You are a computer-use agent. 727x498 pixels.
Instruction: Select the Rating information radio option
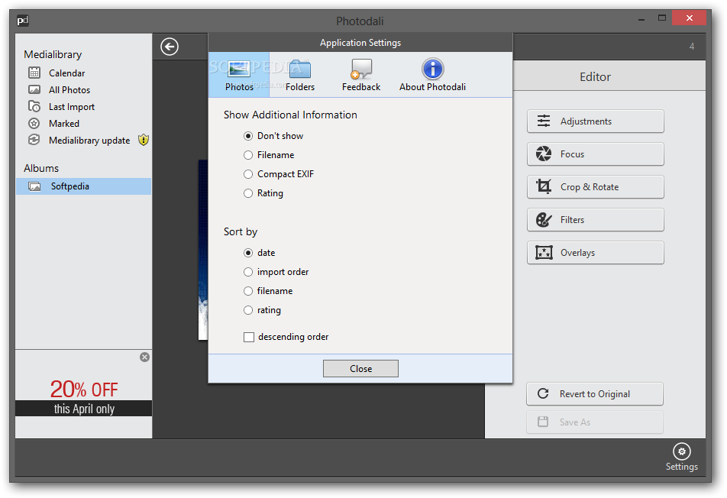point(248,193)
